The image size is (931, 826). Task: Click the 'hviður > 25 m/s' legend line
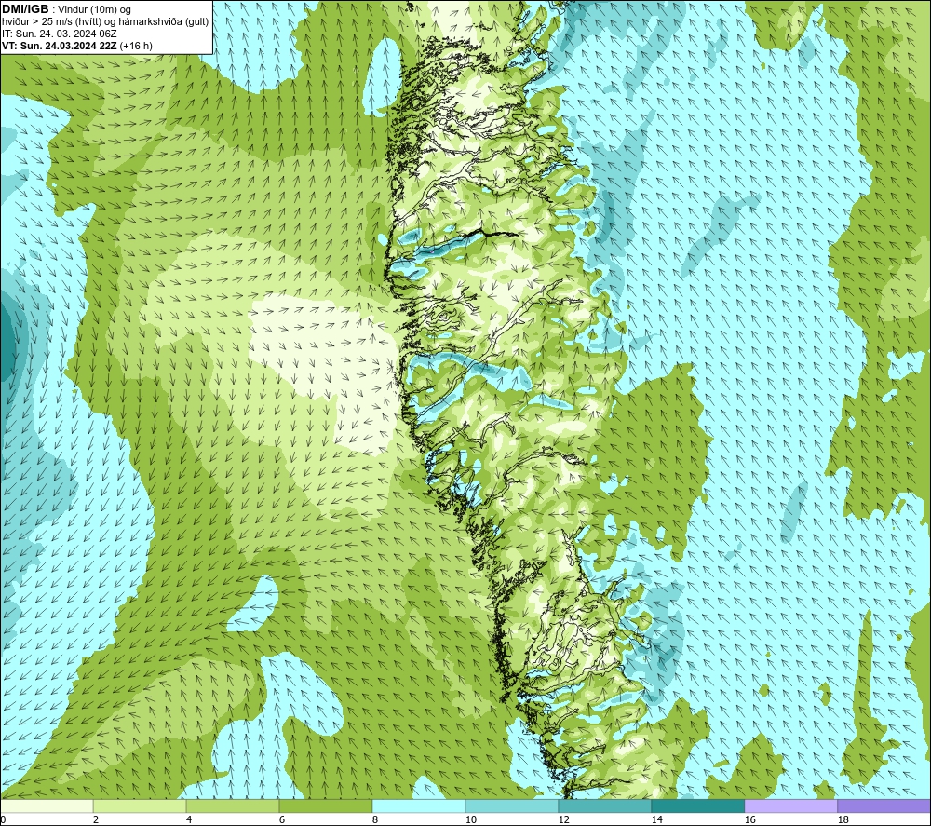pos(105,22)
